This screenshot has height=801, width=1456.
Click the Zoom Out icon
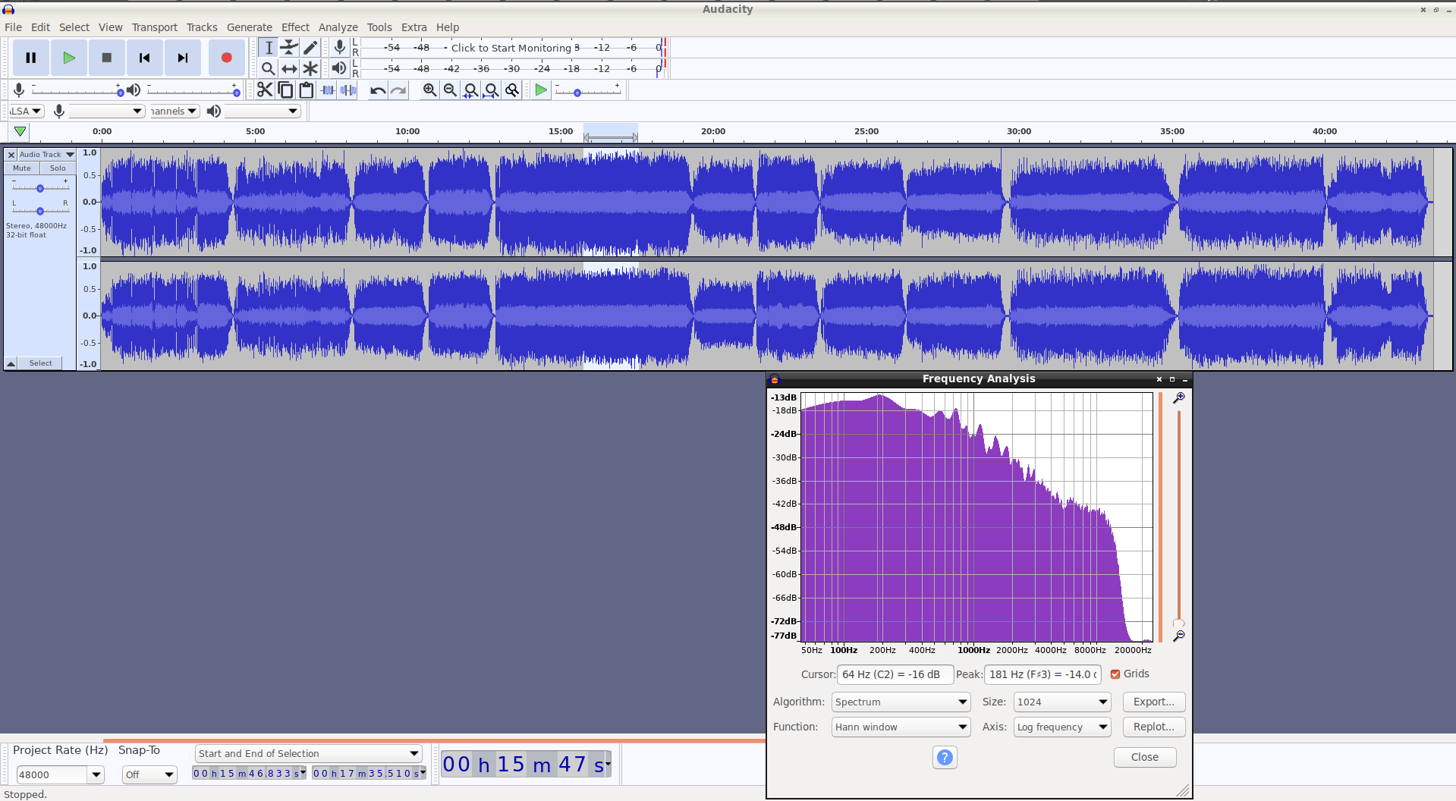[450, 90]
